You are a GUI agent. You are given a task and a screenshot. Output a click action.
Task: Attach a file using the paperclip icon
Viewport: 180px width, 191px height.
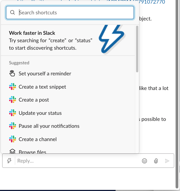156,161
